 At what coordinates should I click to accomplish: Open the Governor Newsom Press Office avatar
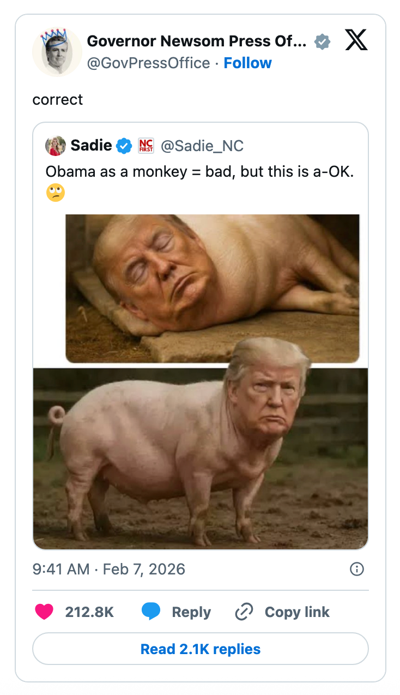(57, 52)
